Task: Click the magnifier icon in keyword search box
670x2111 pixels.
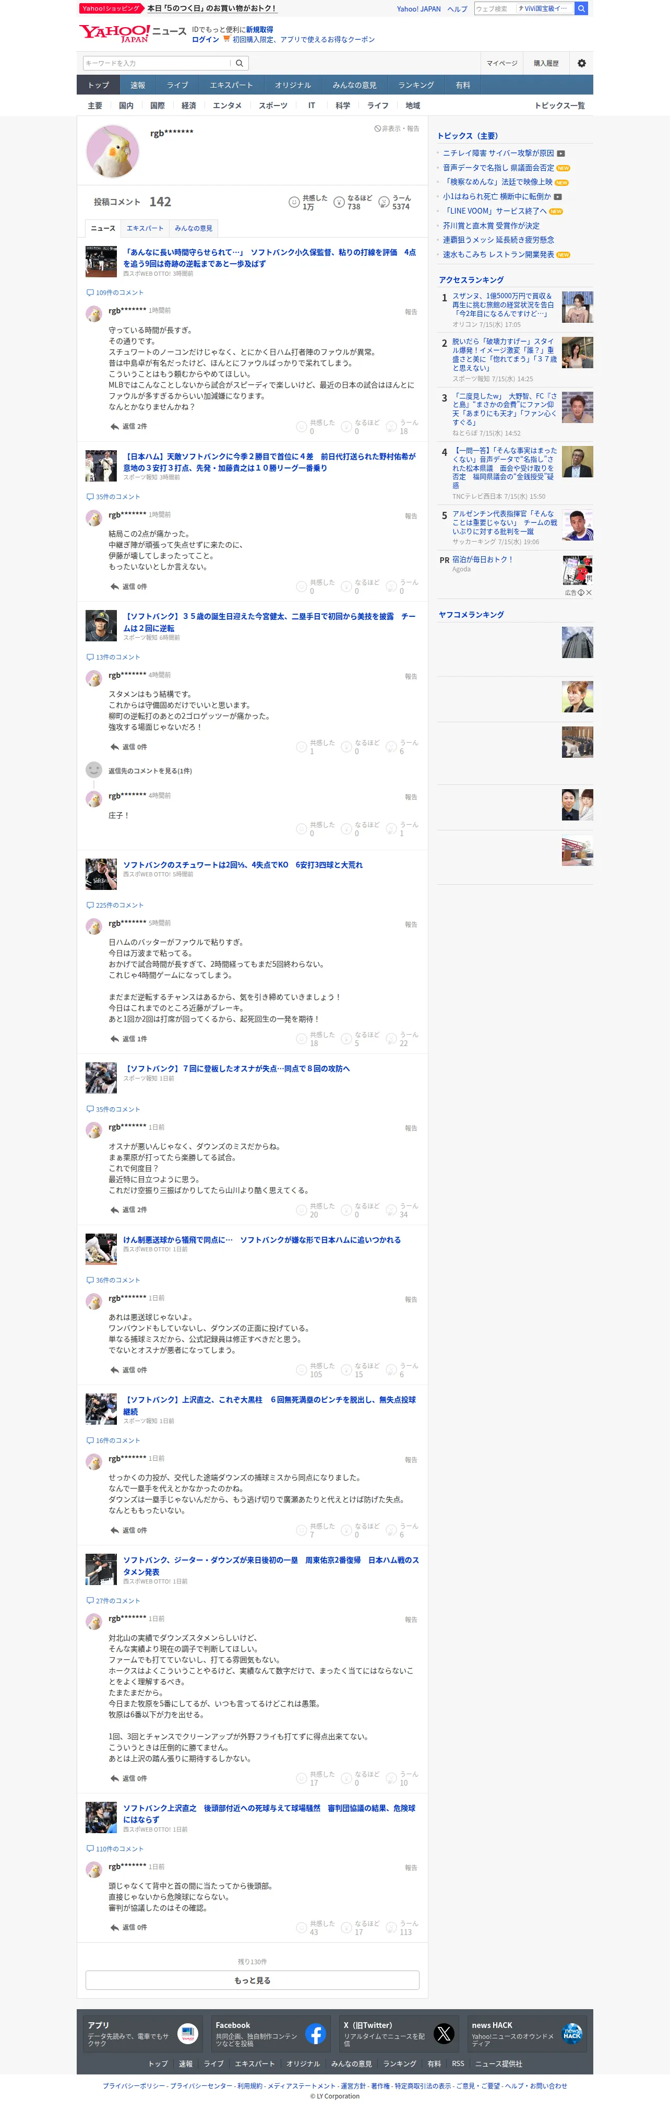Action: pos(239,63)
